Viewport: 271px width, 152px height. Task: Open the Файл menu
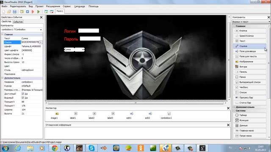(x=4, y=6)
